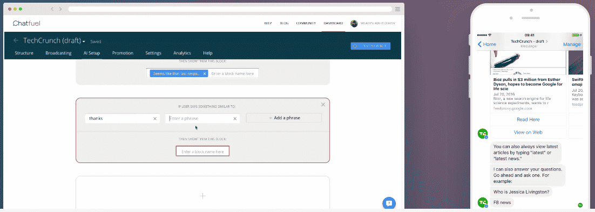Tap 'Read Here' on the phone card
595x212 pixels.
click(x=528, y=119)
